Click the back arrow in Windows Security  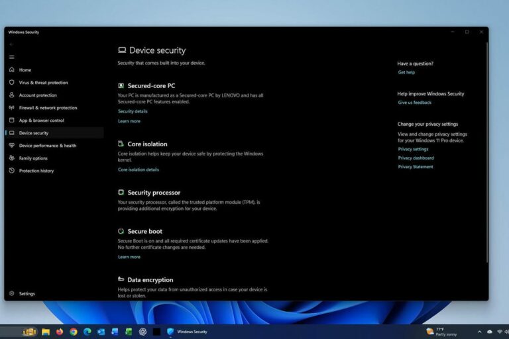(x=11, y=44)
